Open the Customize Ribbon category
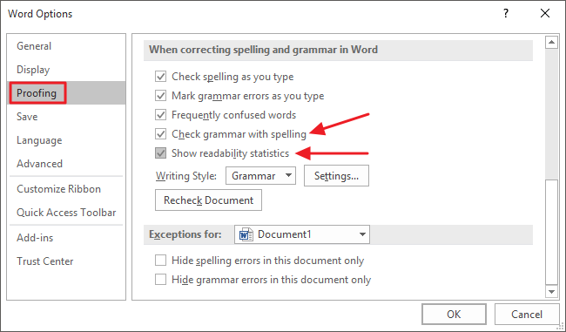The image size is (566, 332). (x=58, y=189)
